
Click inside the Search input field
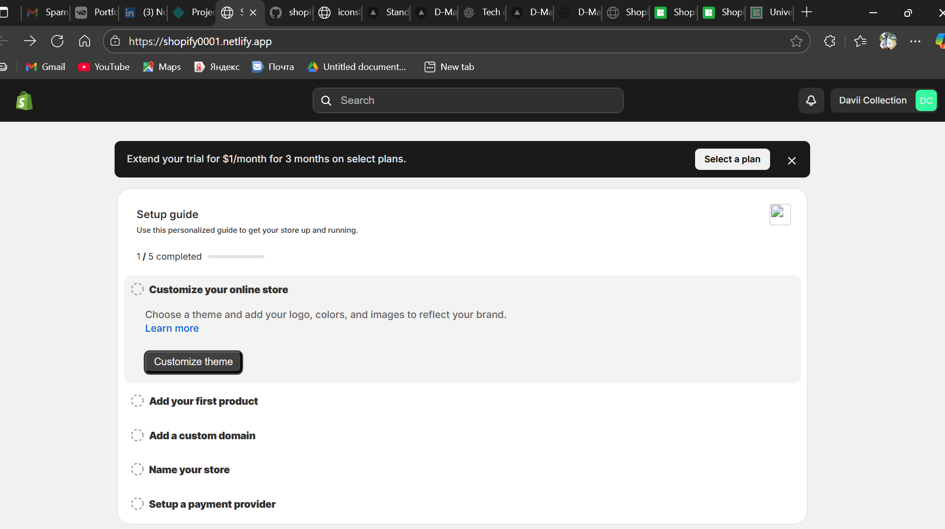click(x=456, y=100)
